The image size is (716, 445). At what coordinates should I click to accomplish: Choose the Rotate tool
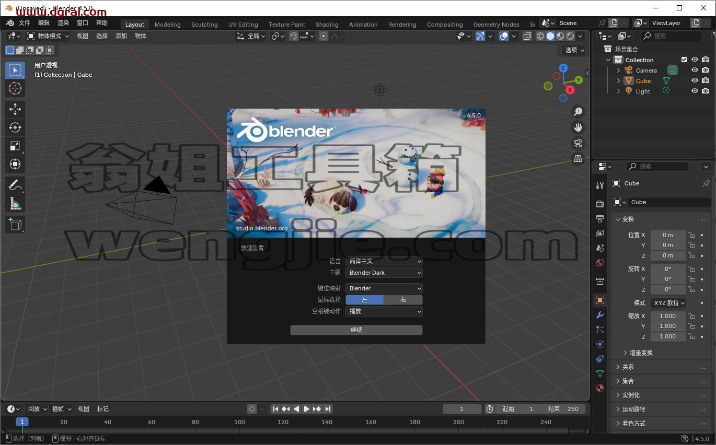click(15, 127)
